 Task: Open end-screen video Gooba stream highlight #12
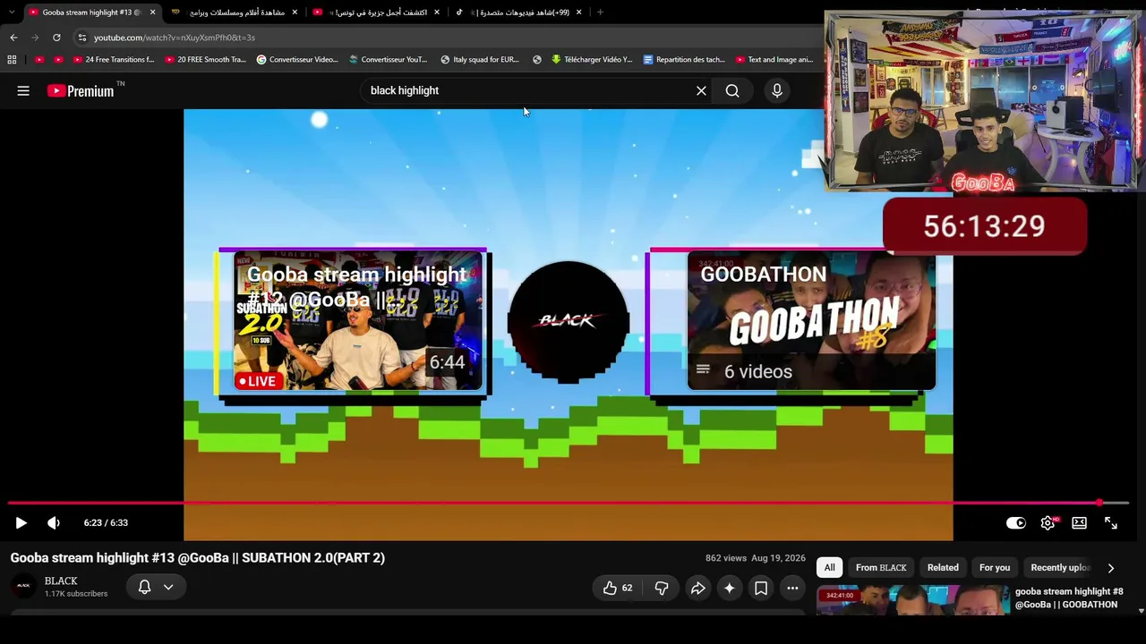(356, 322)
